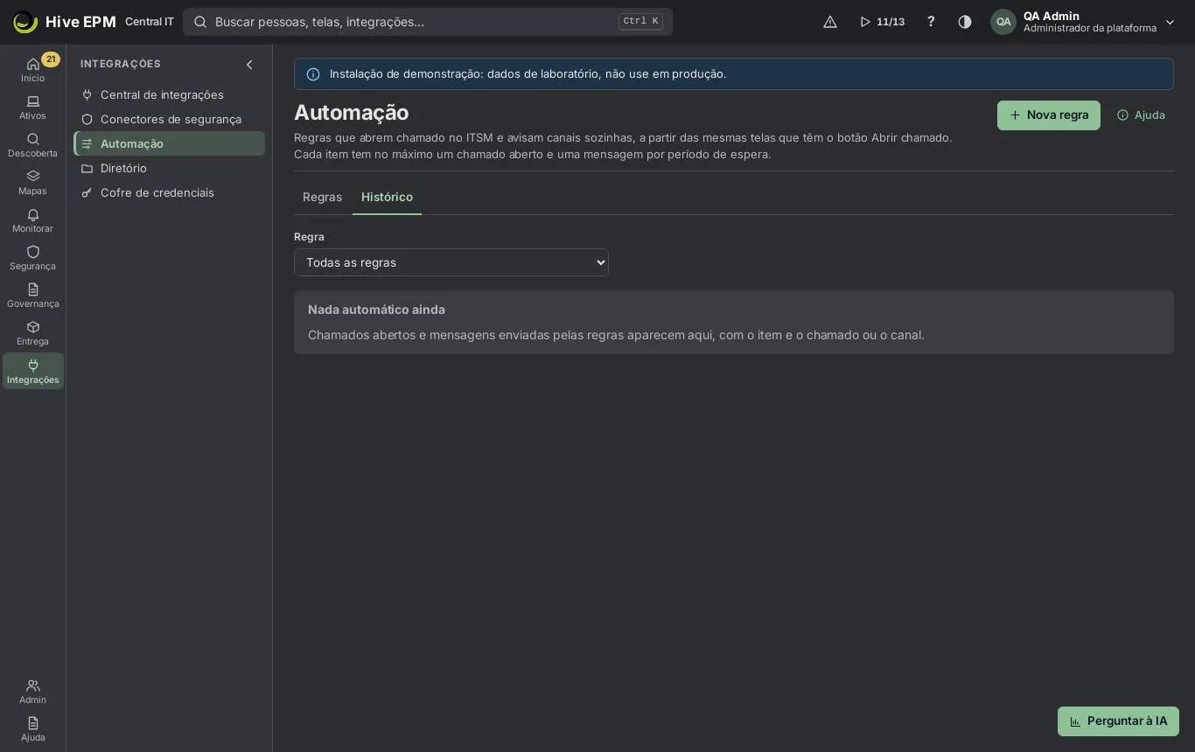
Task: Click the Central IT label
Action: pyautogui.click(x=150, y=22)
